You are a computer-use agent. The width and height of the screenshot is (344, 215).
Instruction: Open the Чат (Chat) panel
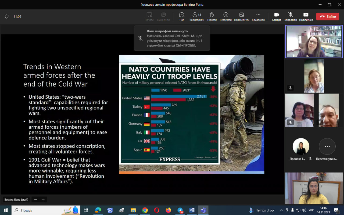182,16
